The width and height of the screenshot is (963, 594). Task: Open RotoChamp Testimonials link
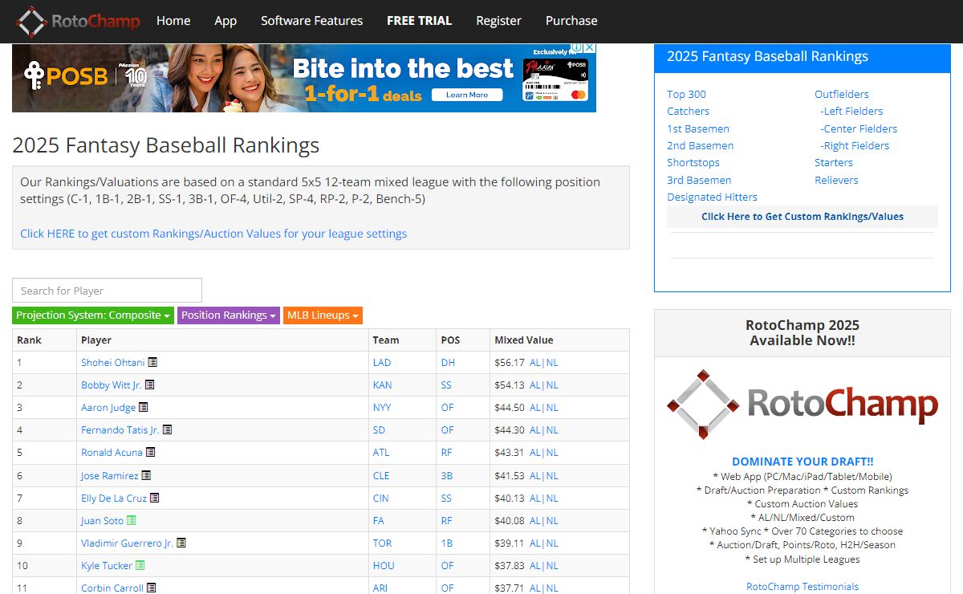tap(802, 587)
